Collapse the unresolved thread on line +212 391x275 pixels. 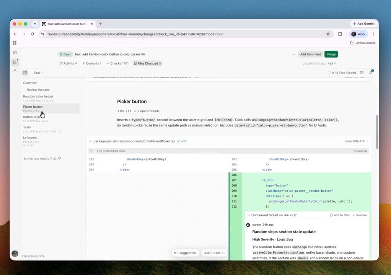248,215
